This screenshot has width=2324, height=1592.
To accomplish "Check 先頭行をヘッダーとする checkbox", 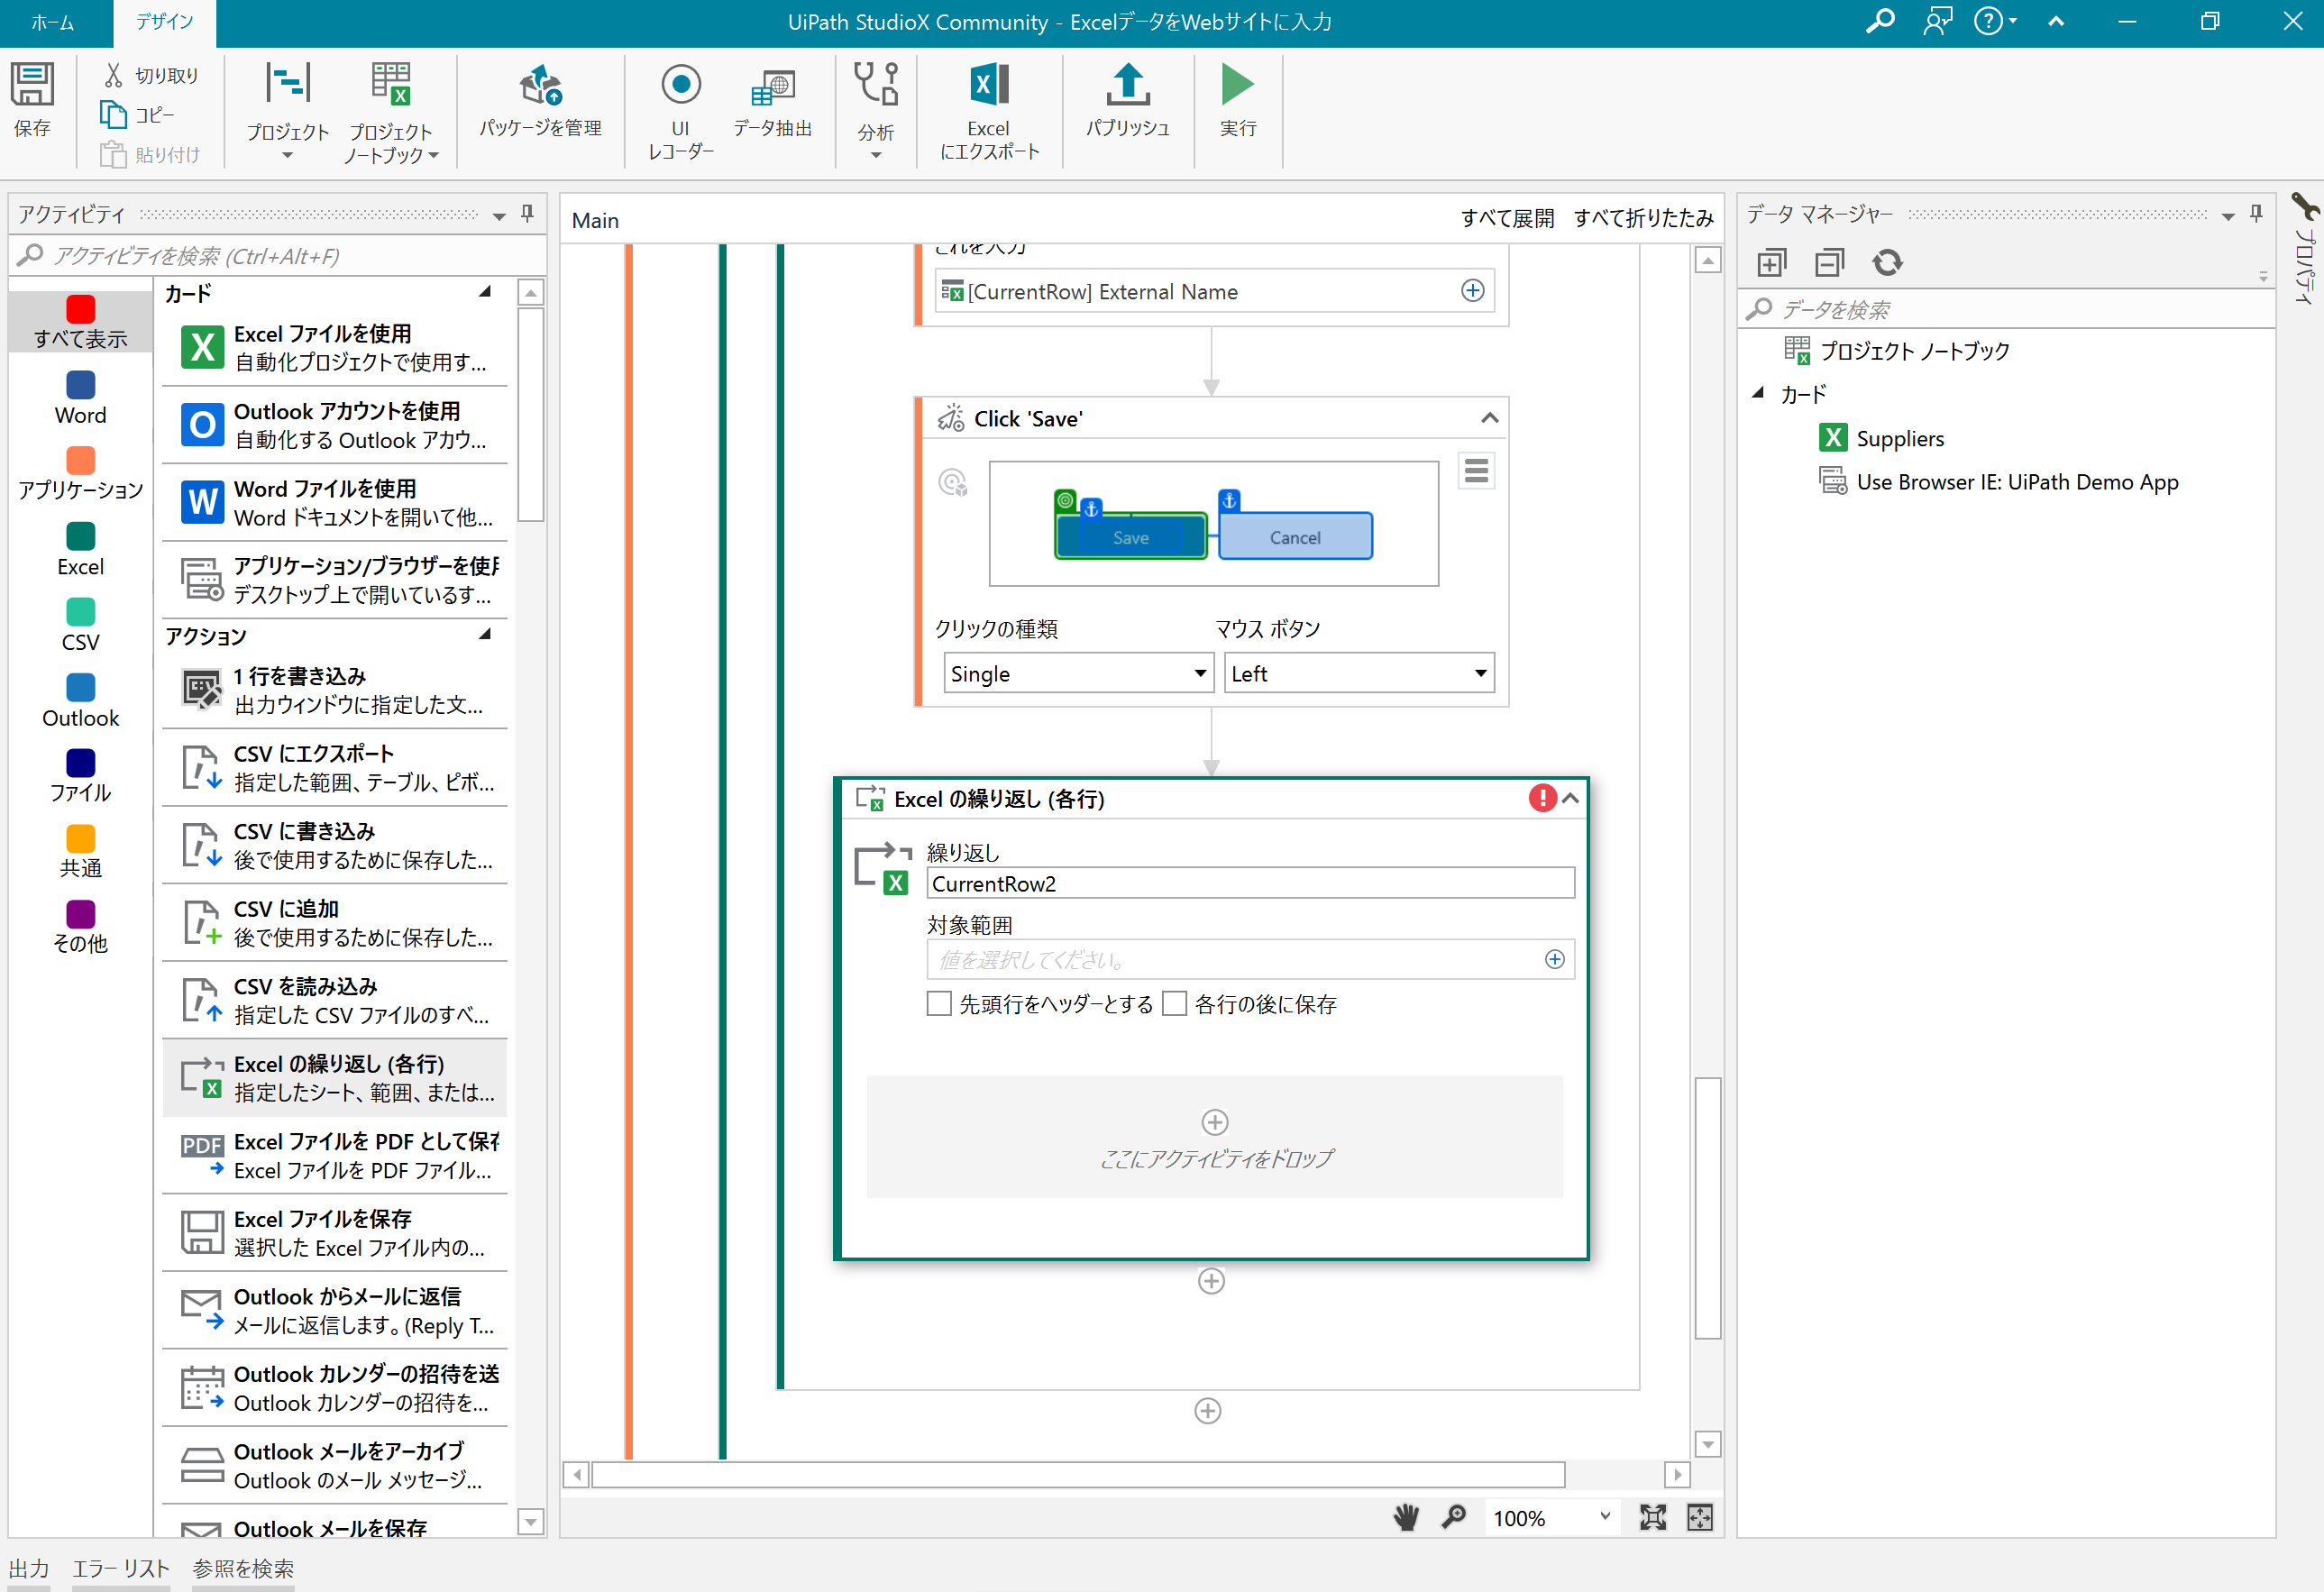I will click(939, 1003).
